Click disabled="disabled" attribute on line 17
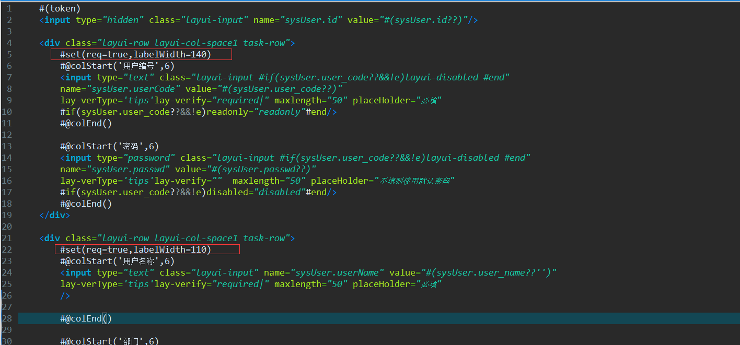 click(256, 192)
